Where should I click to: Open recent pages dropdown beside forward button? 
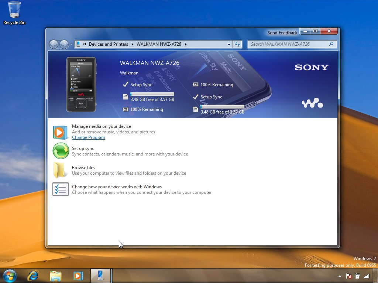click(x=71, y=45)
